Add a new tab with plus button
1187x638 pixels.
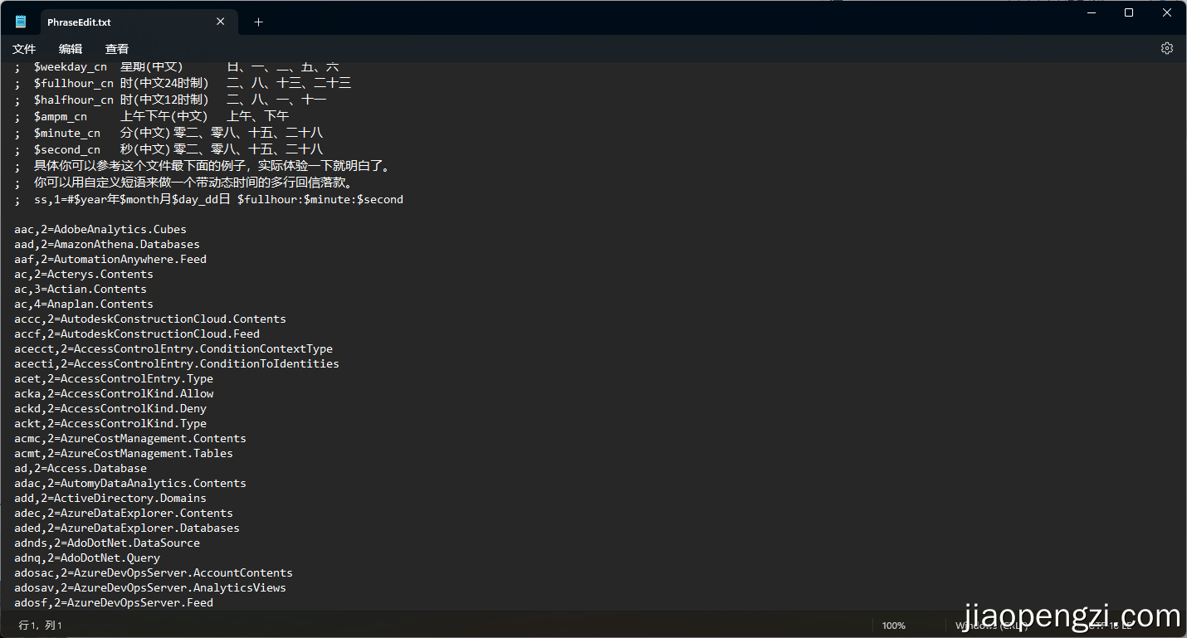coord(258,22)
